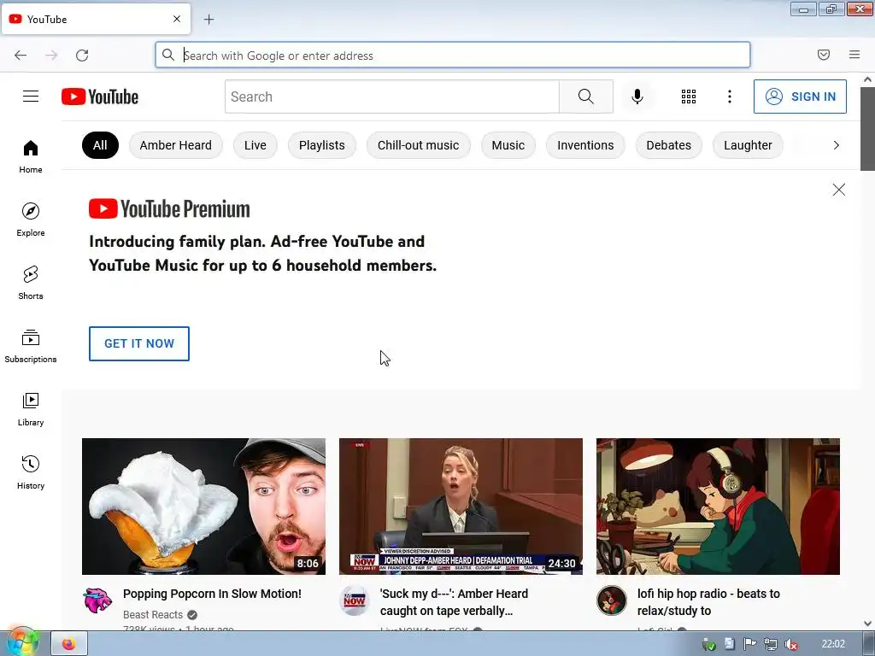875x656 pixels.
Task: Select the Amber Heard filter chip
Action: coord(176,145)
